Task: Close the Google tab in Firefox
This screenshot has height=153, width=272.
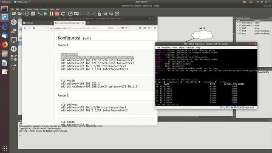Action: (x=51, y=23)
